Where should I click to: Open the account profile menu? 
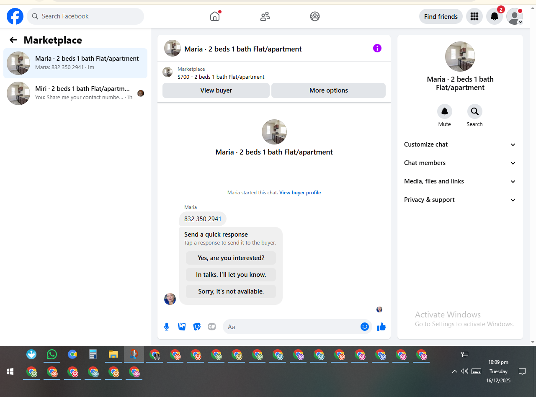515,16
